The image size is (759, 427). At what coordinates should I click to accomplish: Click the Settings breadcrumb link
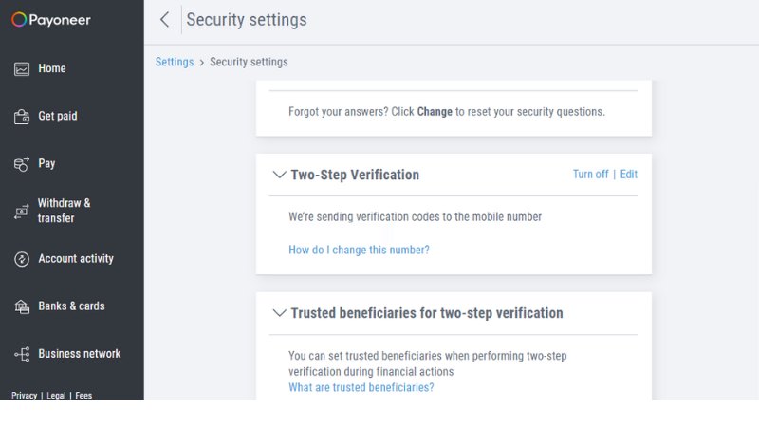pyautogui.click(x=175, y=62)
